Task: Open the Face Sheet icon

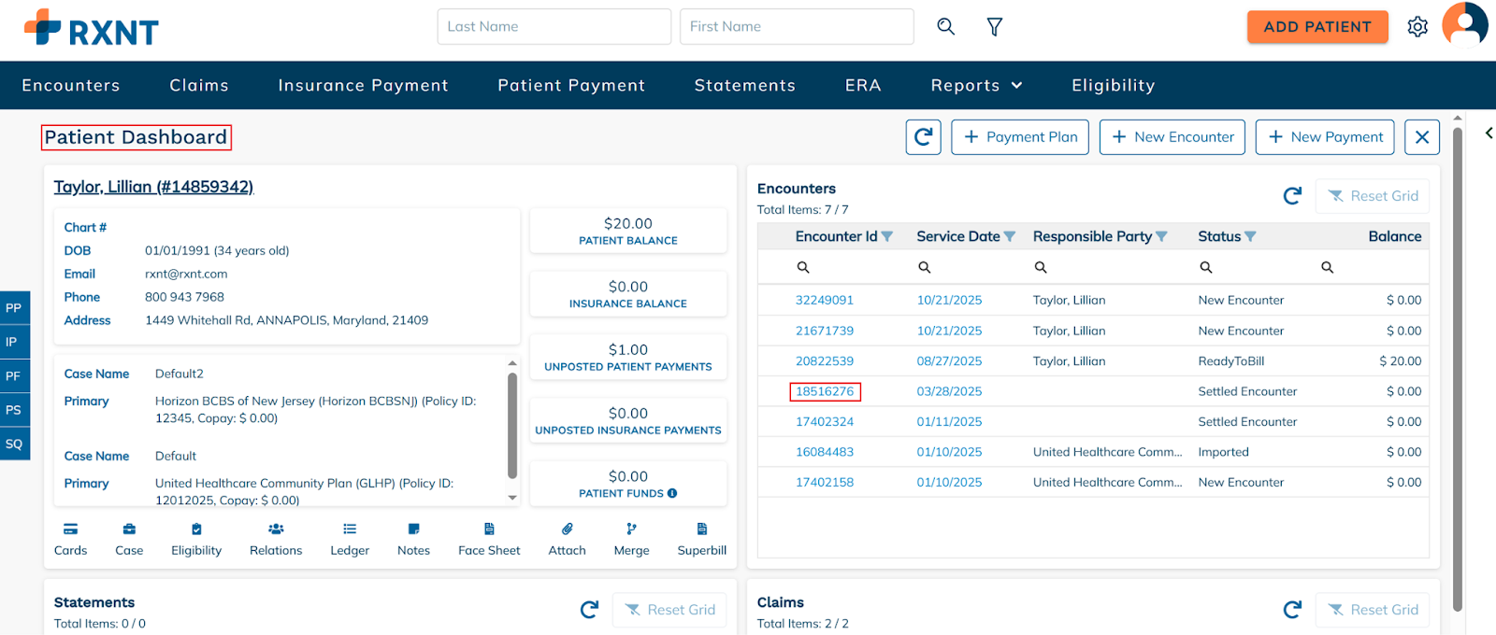Action: [x=489, y=529]
